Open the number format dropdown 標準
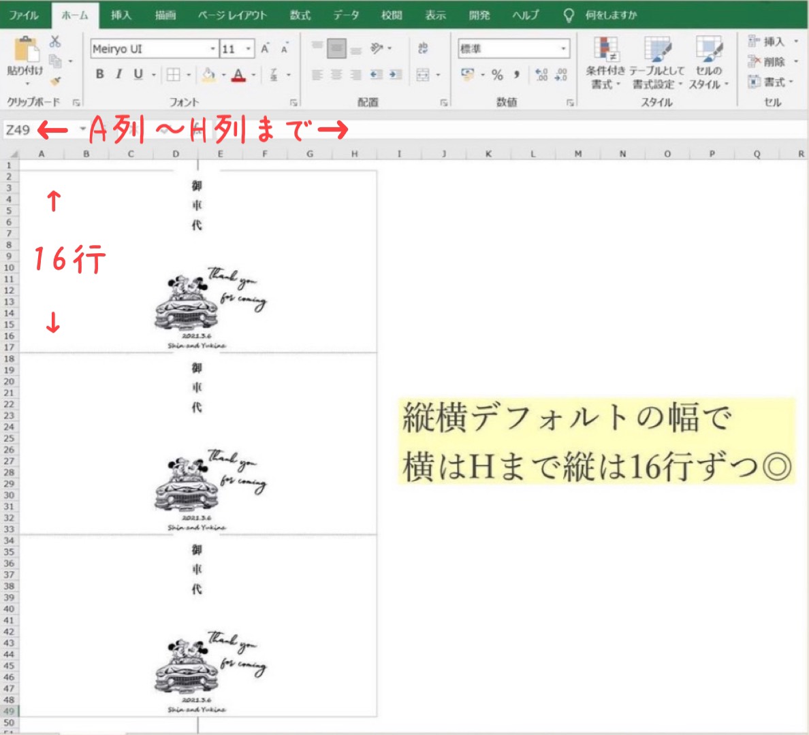The height and width of the screenshot is (735, 809). click(x=563, y=49)
